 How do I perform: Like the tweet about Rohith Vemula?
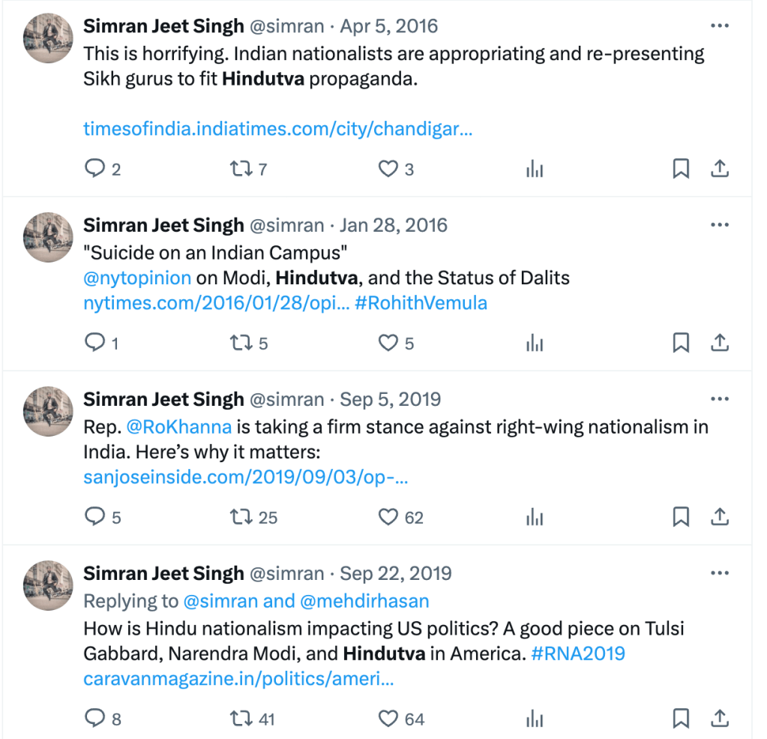coord(388,343)
